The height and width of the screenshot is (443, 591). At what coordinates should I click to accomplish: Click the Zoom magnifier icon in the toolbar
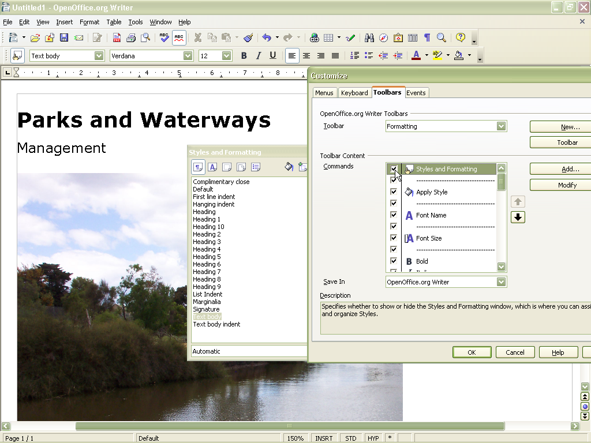pyautogui.click(x=442, y=37)
